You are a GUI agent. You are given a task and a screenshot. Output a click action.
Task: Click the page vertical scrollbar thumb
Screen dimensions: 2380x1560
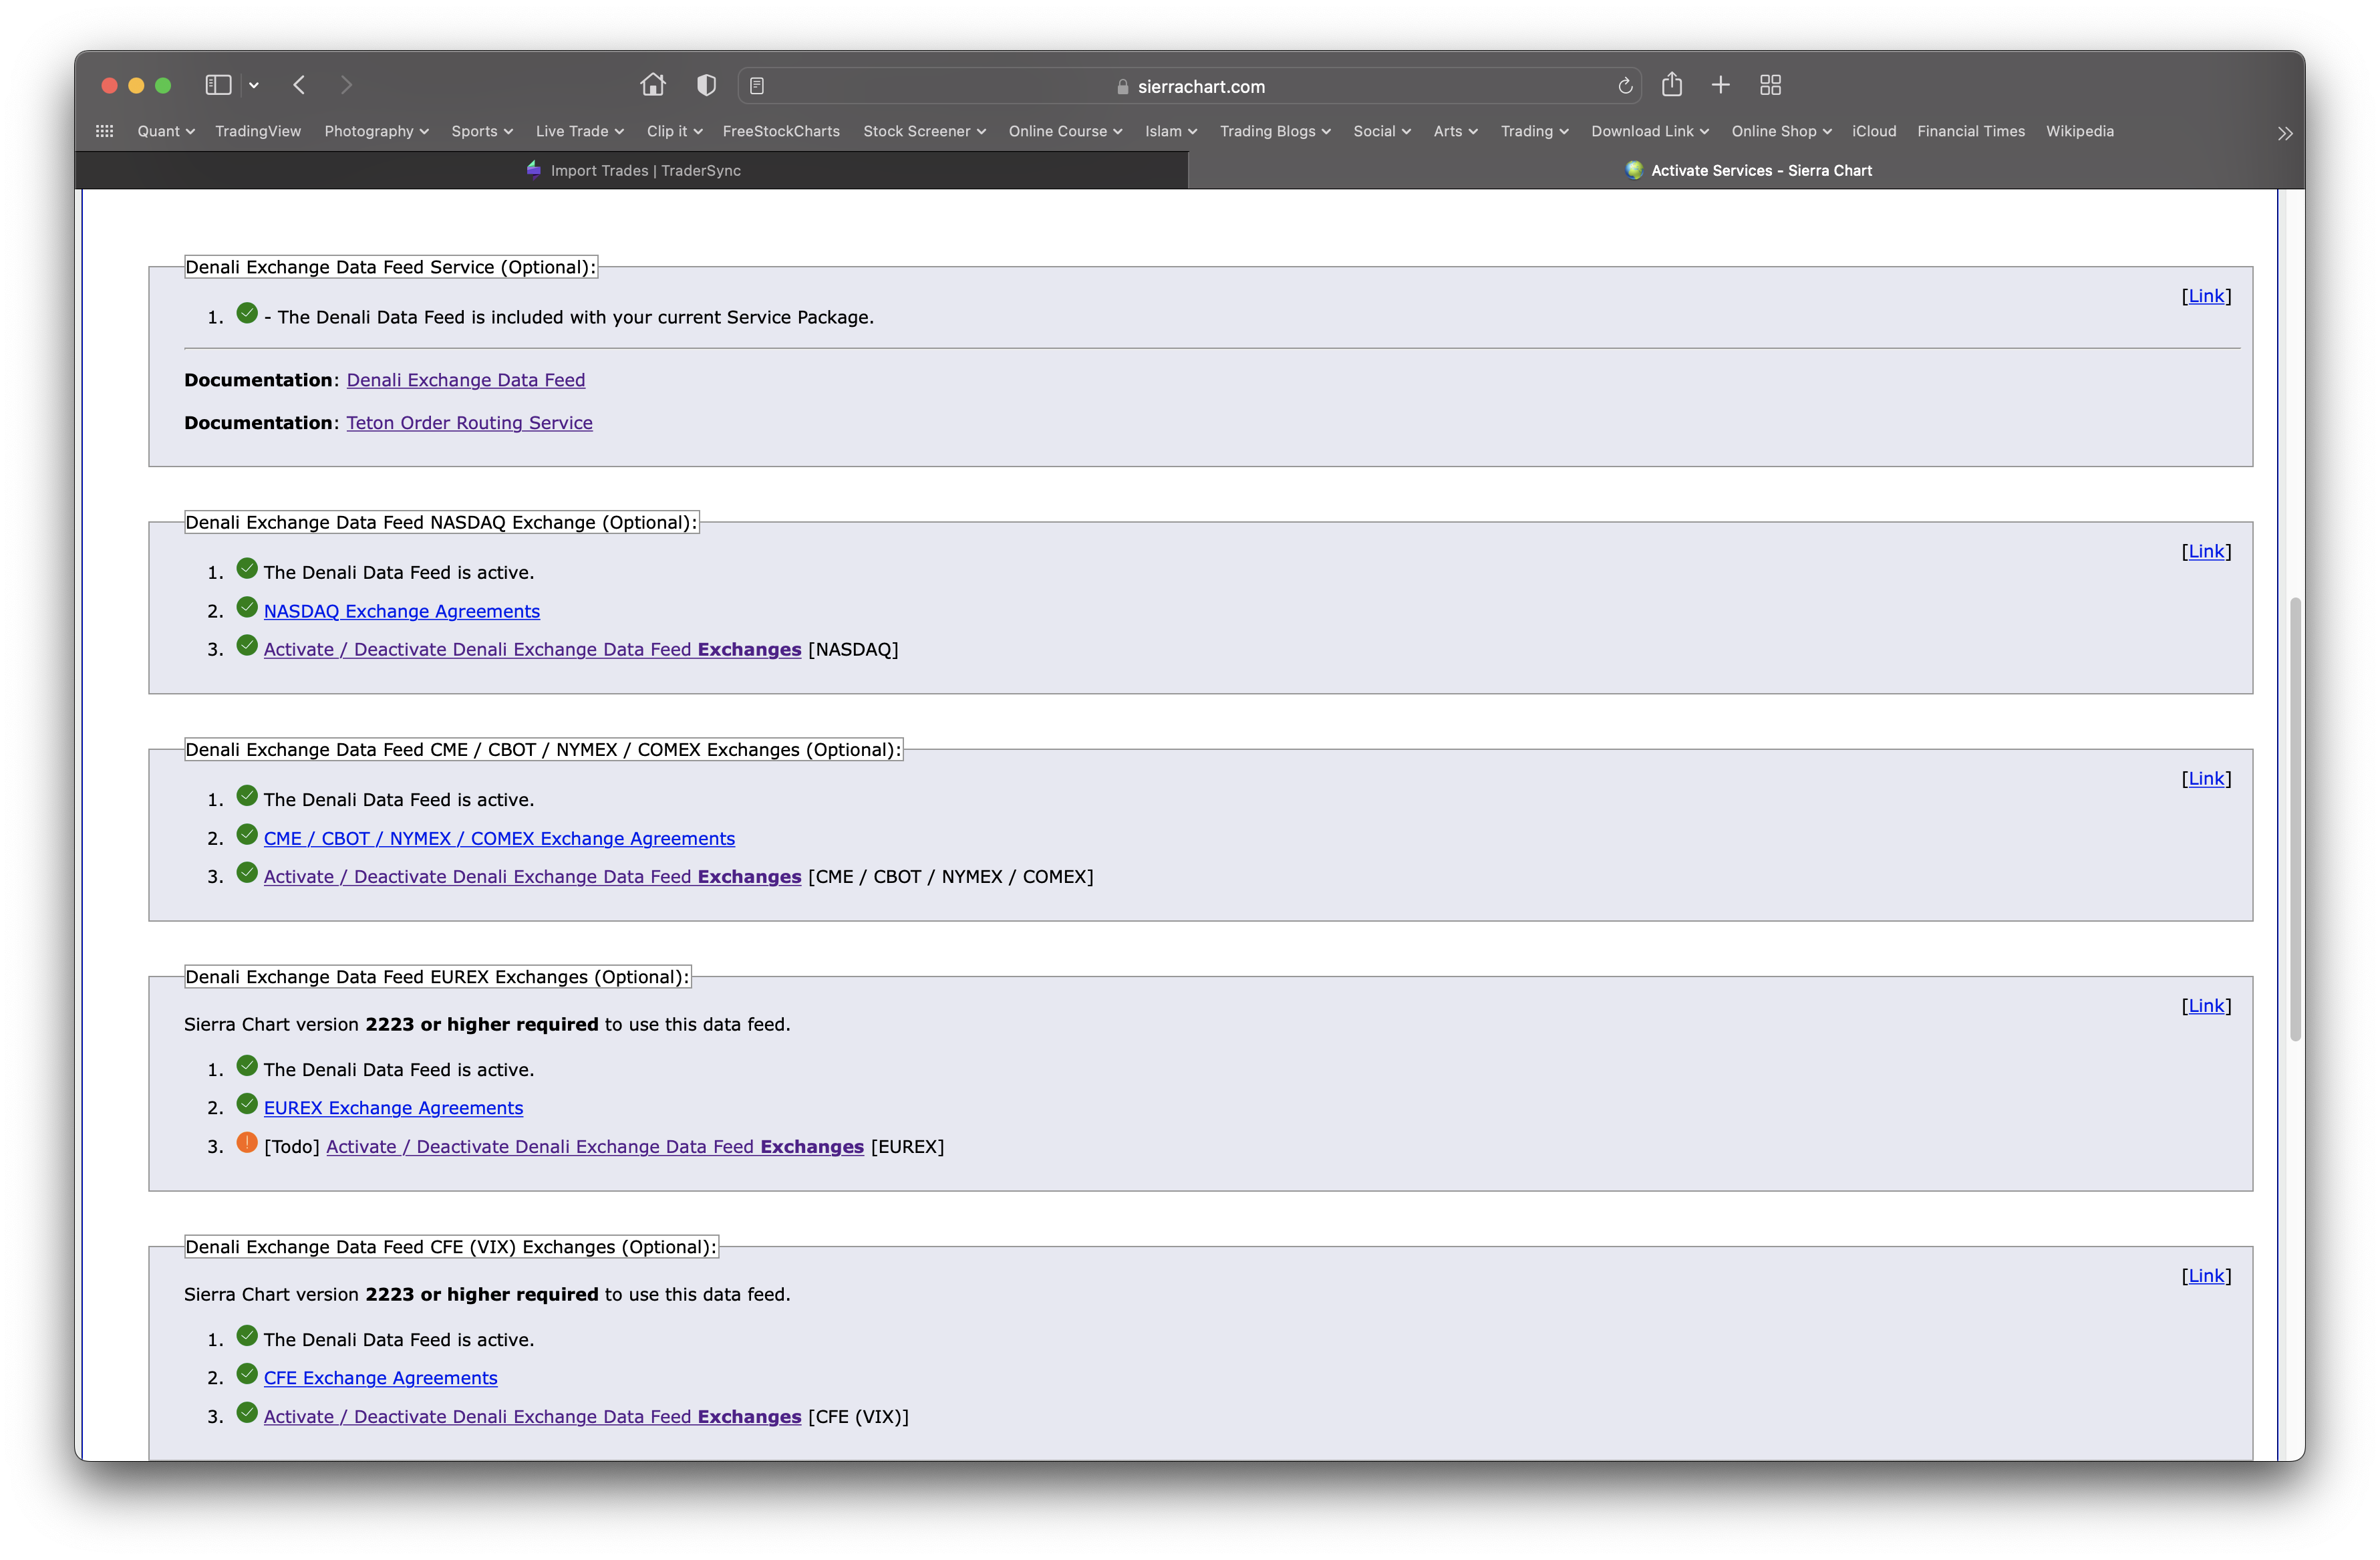[2295, 819]
